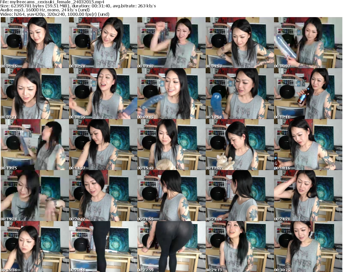Select the thumbnail timestamped 00:01:15
Viewport: 343px width, 272px height.
(35, 43)
